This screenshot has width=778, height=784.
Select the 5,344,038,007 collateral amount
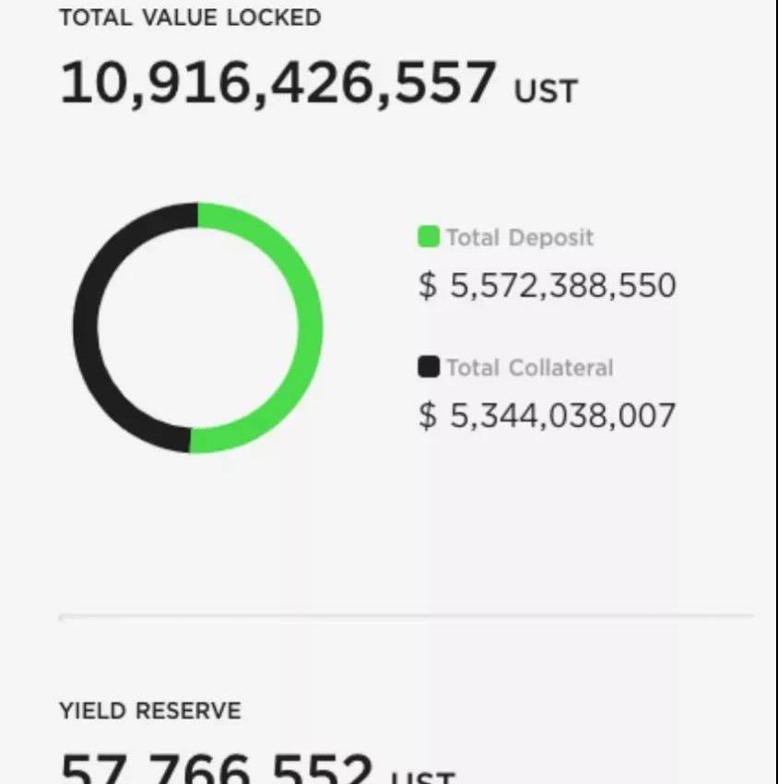point(562,415)
